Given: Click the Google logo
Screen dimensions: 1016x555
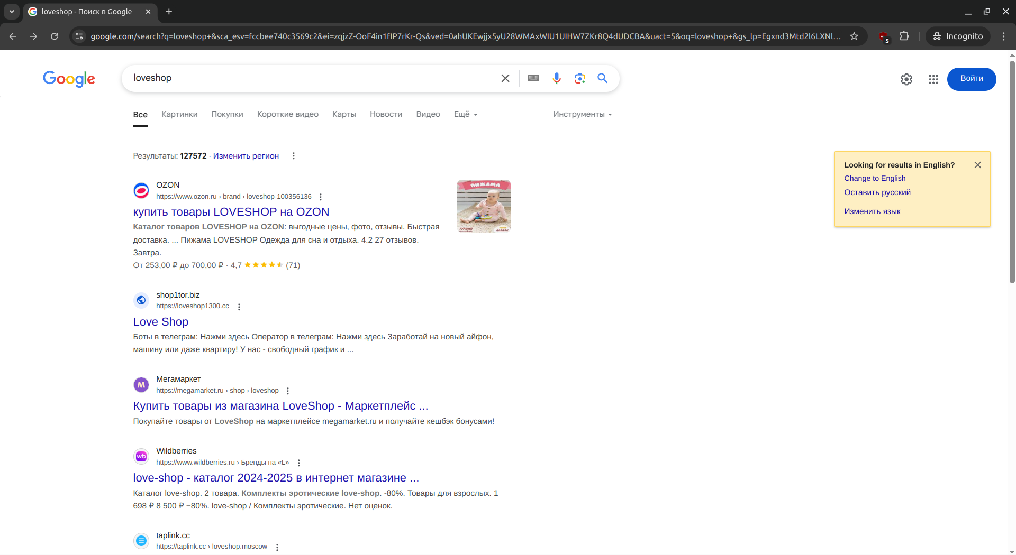Looking at the screenshot, I should (x=69, y=79).
